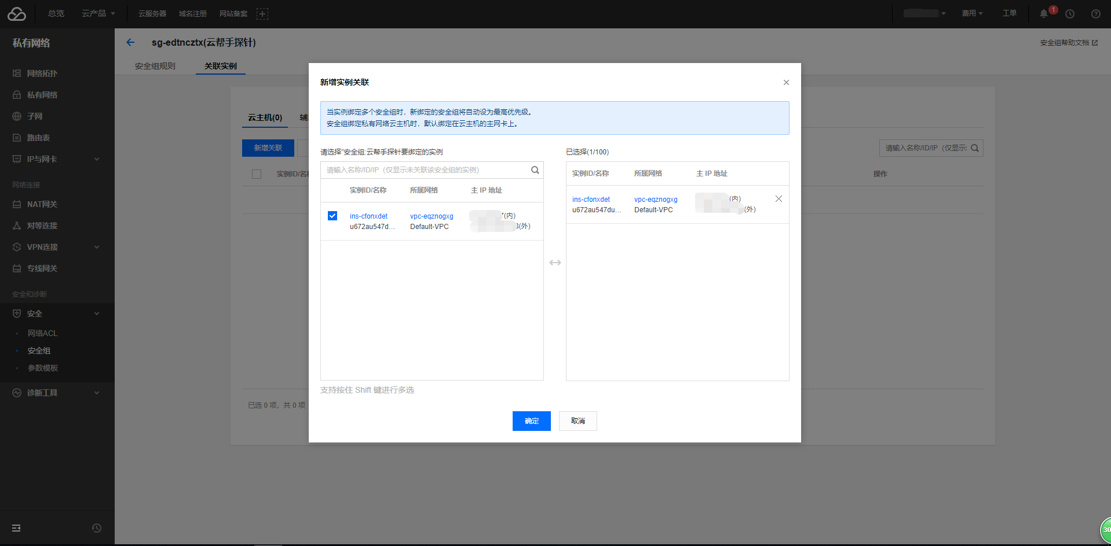Click the search icon in instance selector
Screen dimensions: 1111x546
click(535, 170)
